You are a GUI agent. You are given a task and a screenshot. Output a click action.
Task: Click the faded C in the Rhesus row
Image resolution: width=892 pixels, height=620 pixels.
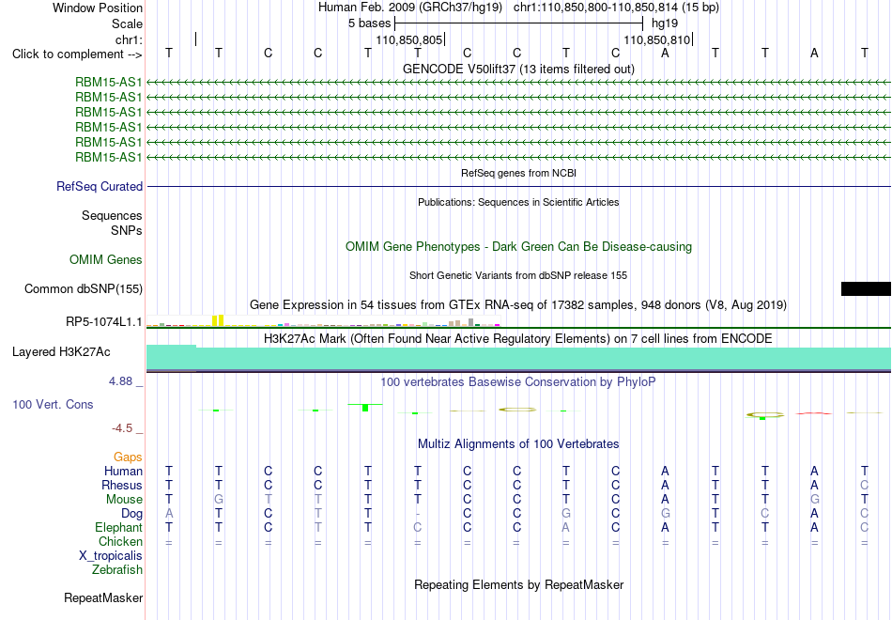click(864, 485)
